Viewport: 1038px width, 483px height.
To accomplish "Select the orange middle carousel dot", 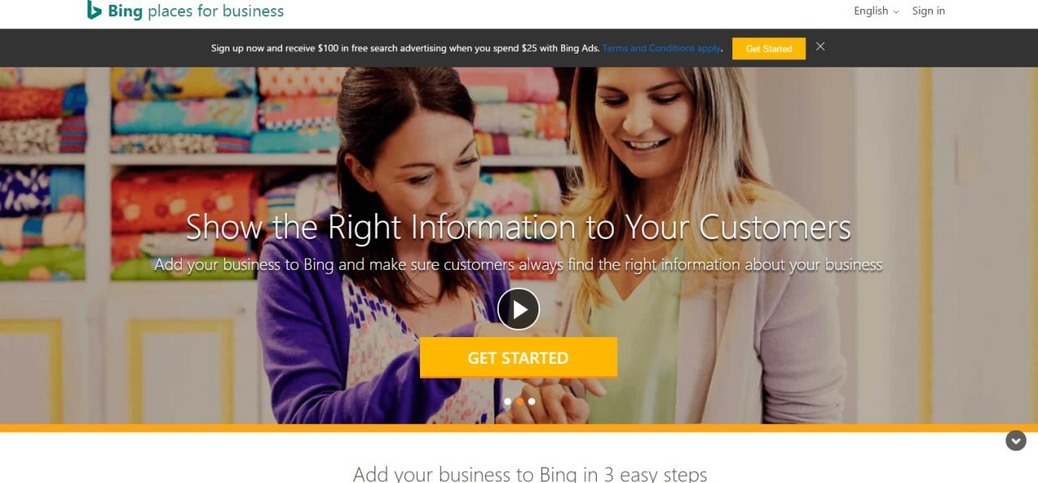I will point(520,401).
